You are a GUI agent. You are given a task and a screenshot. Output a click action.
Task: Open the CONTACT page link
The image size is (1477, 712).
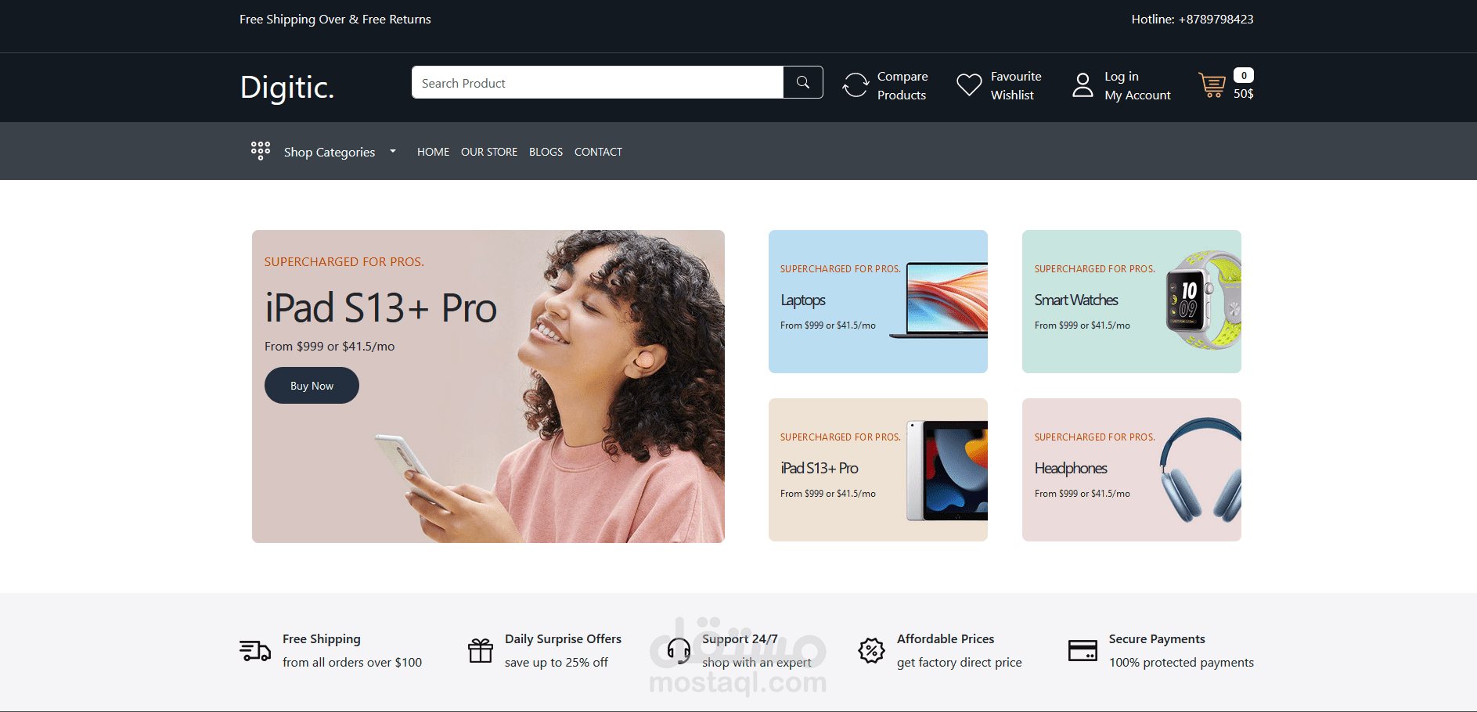pyautogui.click(x=598, y=151)
